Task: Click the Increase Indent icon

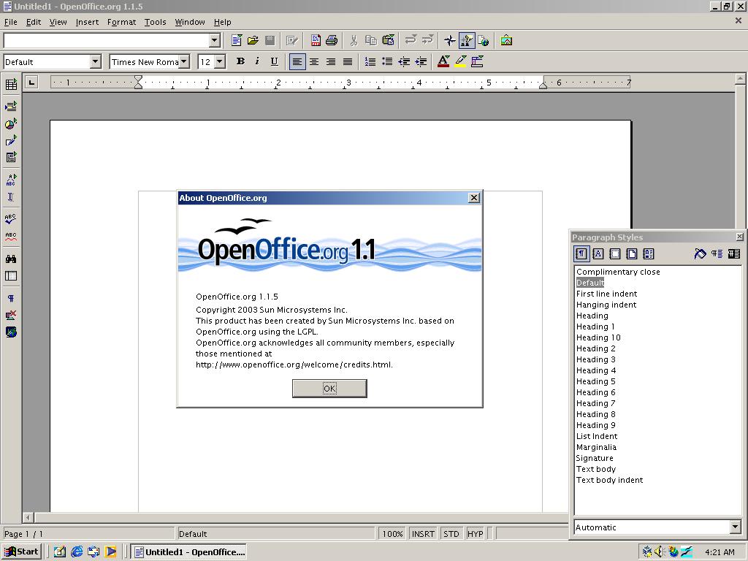Action: click(421, 61)
